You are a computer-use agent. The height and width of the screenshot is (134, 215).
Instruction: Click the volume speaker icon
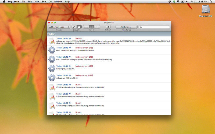[x=187, y=2]
